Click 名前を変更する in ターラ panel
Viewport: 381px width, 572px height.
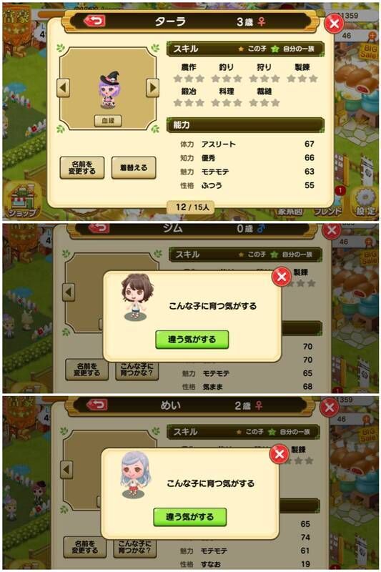pos(82,168)
